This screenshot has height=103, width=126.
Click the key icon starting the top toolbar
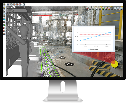pyautogui.click(x=4, y=4)
